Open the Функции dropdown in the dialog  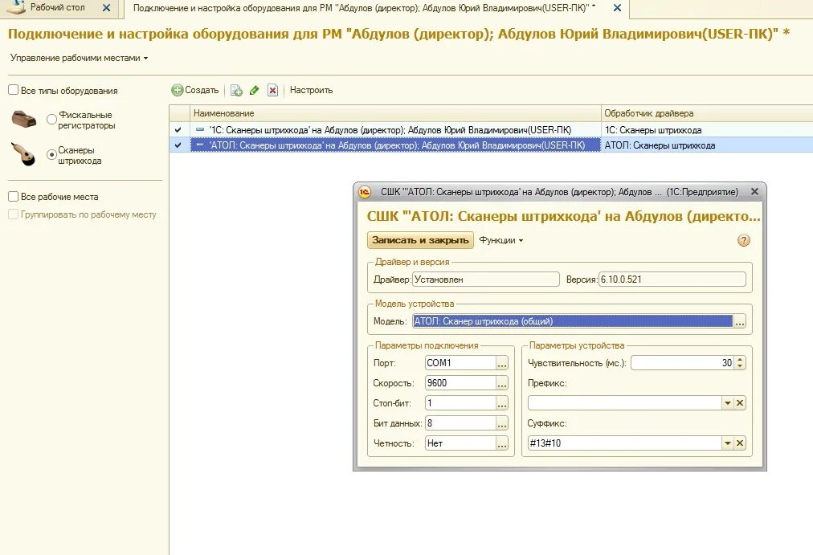(500, 240)
